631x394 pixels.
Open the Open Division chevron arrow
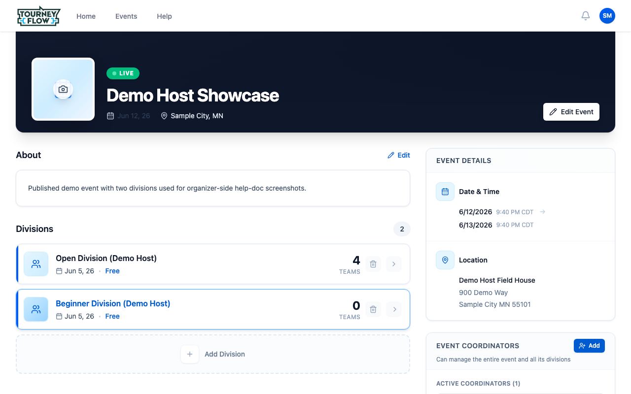pyautogui.click(x=393, y=264)
